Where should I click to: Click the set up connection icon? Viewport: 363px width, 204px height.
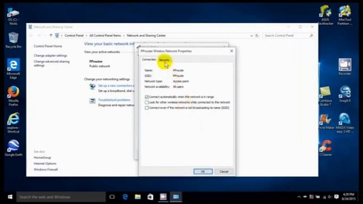[92, 87]
